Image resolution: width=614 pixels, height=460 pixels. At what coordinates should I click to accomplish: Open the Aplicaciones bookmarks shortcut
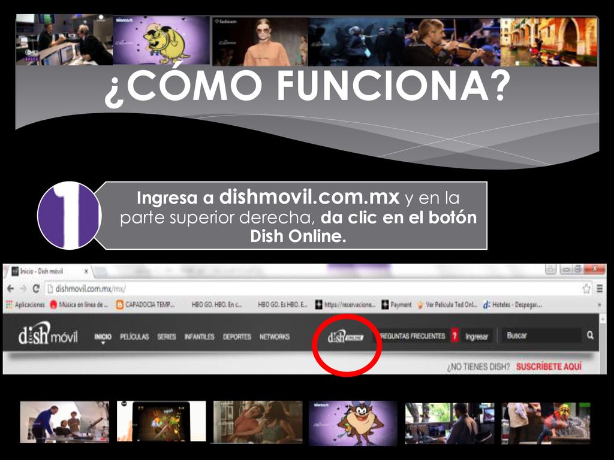25,304
